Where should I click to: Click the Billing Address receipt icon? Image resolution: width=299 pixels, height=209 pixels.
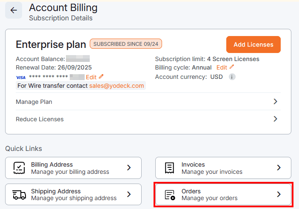(18, 168)
